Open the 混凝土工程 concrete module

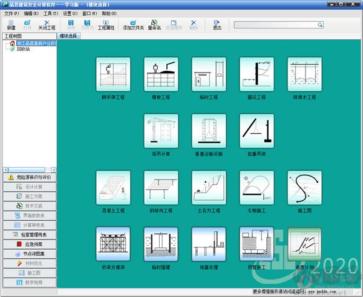click(113, 188)
